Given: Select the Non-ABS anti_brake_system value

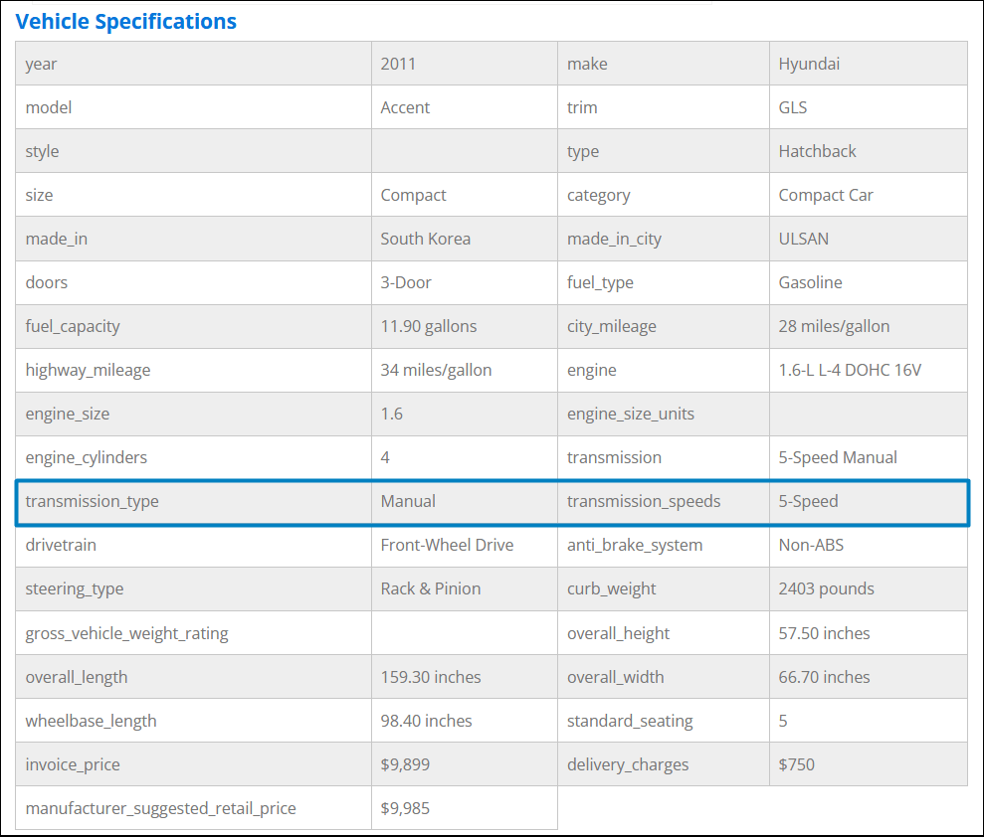Looking at the screenshot, I should [x=811, y=545].
